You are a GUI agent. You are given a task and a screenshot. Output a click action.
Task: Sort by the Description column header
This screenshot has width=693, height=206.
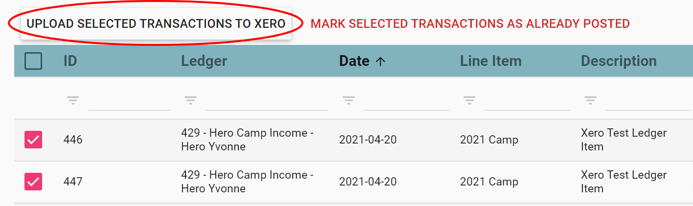[x=619, y=61]
